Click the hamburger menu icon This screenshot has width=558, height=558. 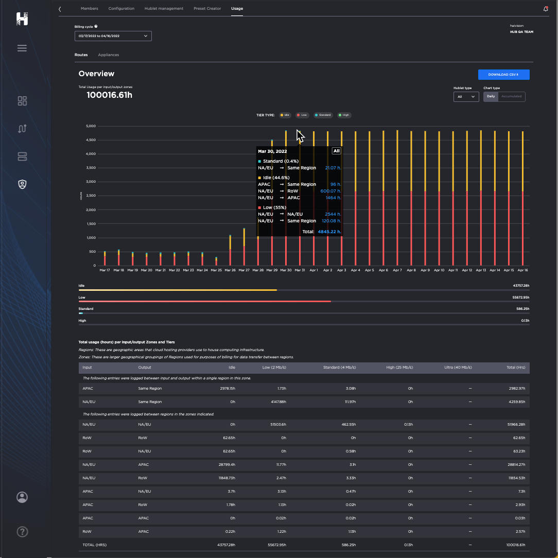(22, 48)
